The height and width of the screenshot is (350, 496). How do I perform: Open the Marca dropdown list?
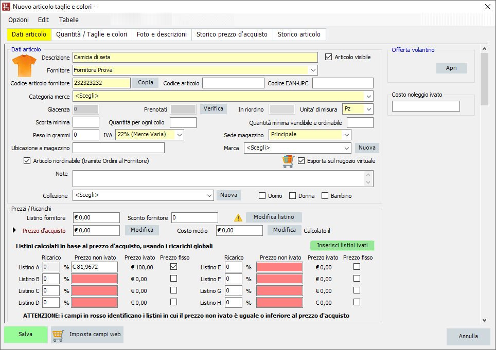[347, 148]
